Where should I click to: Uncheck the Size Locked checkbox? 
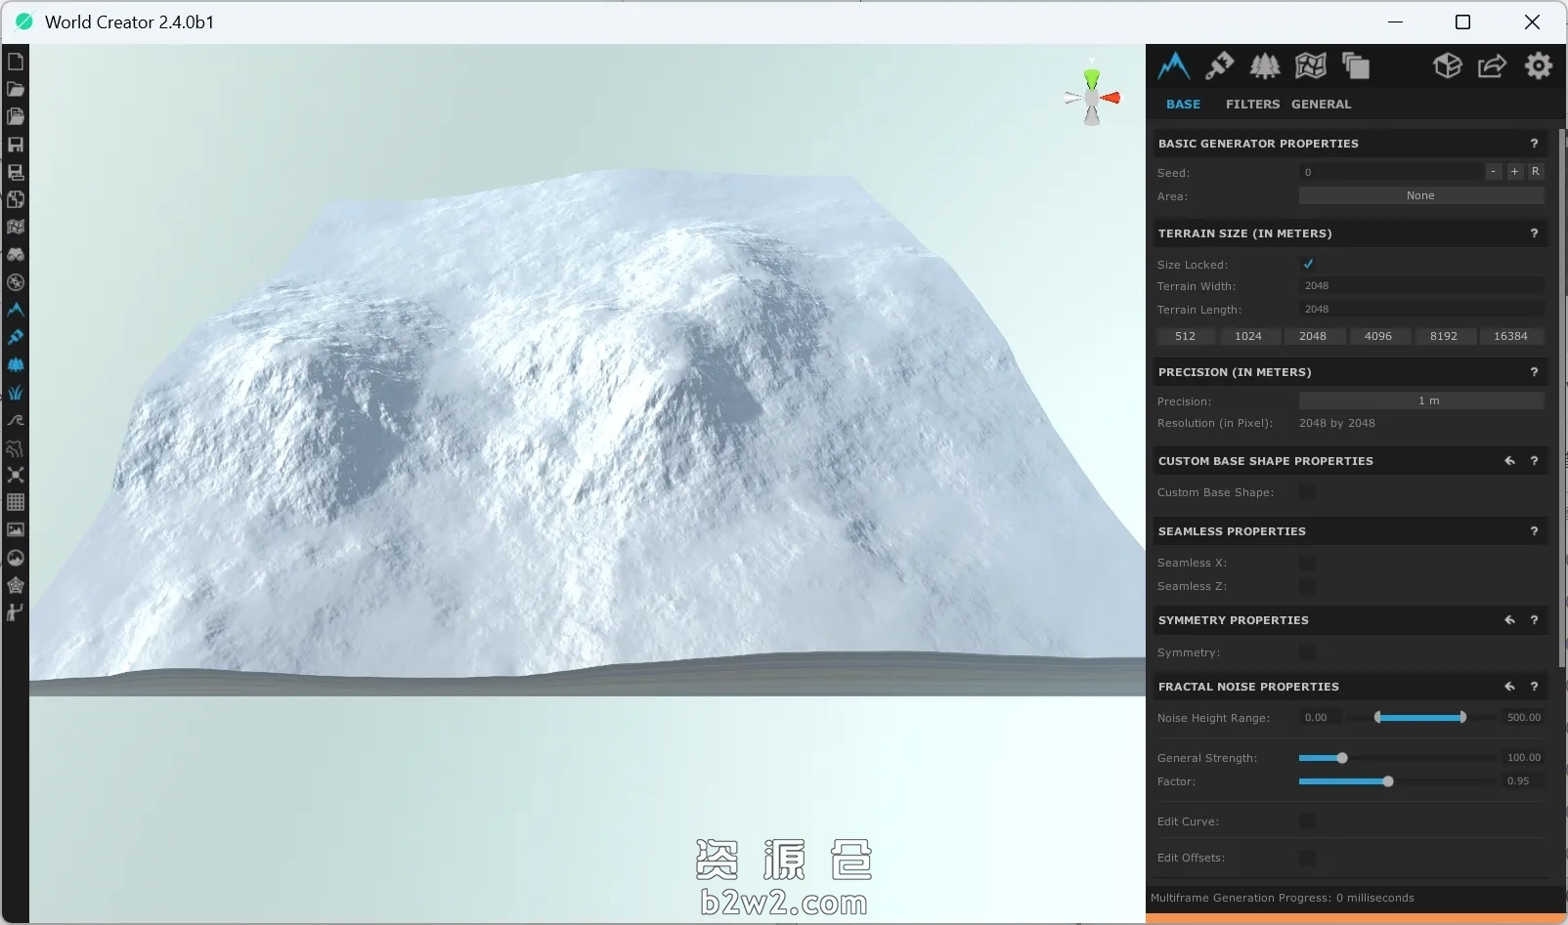point(1308,264)
